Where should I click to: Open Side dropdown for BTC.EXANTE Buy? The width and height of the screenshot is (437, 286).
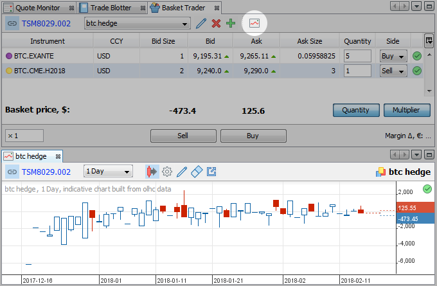393,56
